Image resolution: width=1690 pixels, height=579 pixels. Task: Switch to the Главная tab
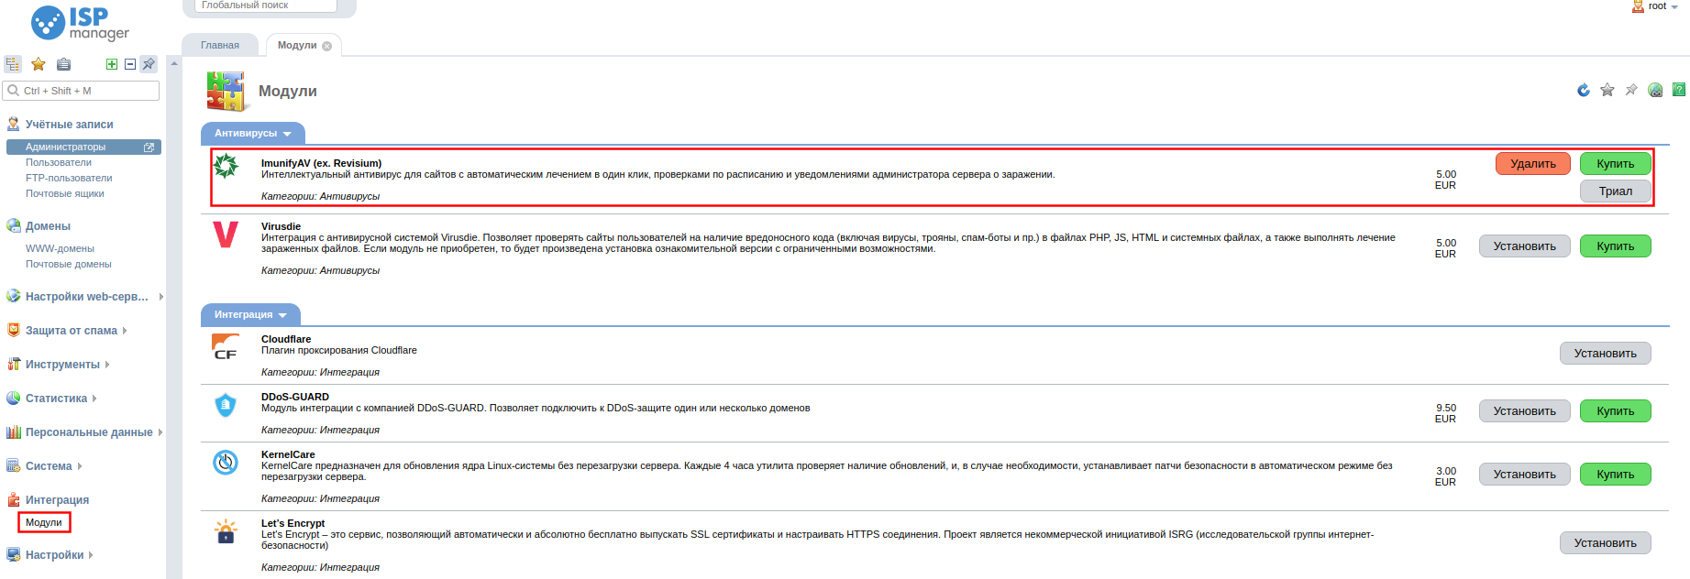[220, 45]
